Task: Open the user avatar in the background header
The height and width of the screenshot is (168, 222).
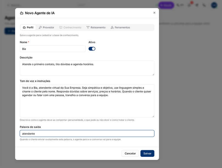Action: coord(214,5)
